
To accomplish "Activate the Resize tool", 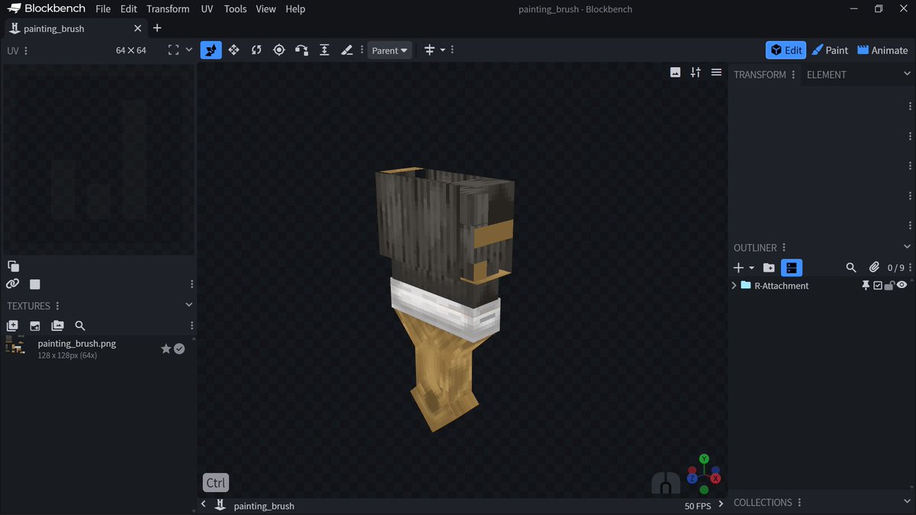I will pos(234,50).
